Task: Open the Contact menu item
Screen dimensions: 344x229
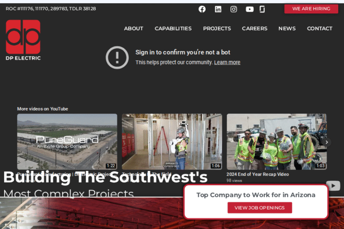Action: [320, 29]
